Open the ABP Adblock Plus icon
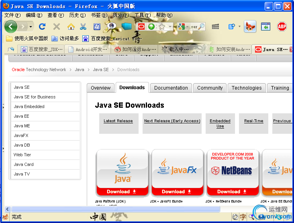The height and width of the screenshot is (223, 294). tap(282, 27)
